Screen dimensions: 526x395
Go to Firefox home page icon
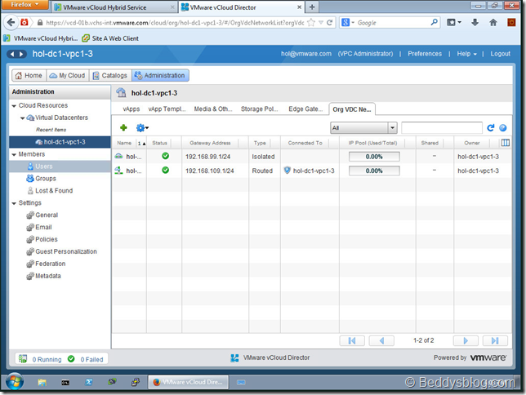click(x=493, y=23)
